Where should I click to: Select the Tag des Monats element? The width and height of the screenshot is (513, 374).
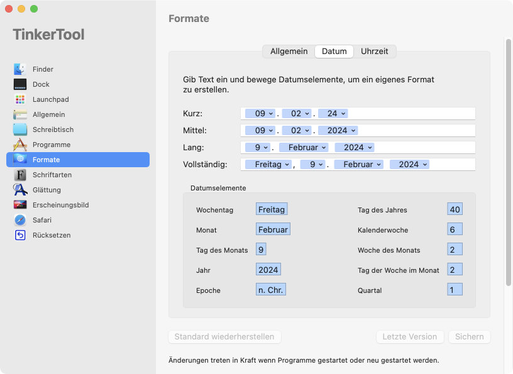click(x=261, y=250)
